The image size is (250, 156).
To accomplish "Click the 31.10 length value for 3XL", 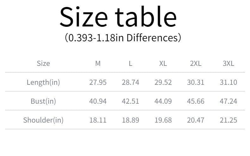I will pyautogui.click(x=228, y=82).
